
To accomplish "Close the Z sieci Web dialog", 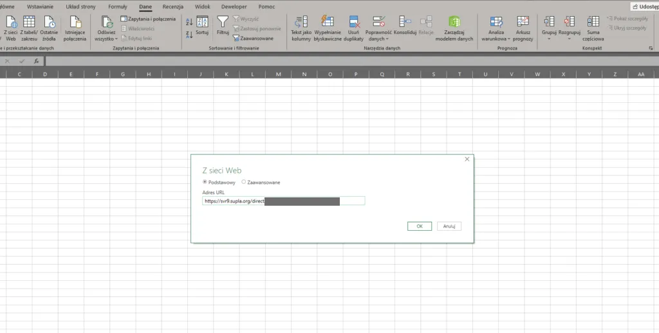I will (x=467, y=159).
